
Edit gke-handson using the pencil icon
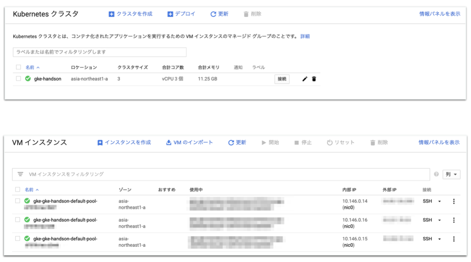pos(304,79)
